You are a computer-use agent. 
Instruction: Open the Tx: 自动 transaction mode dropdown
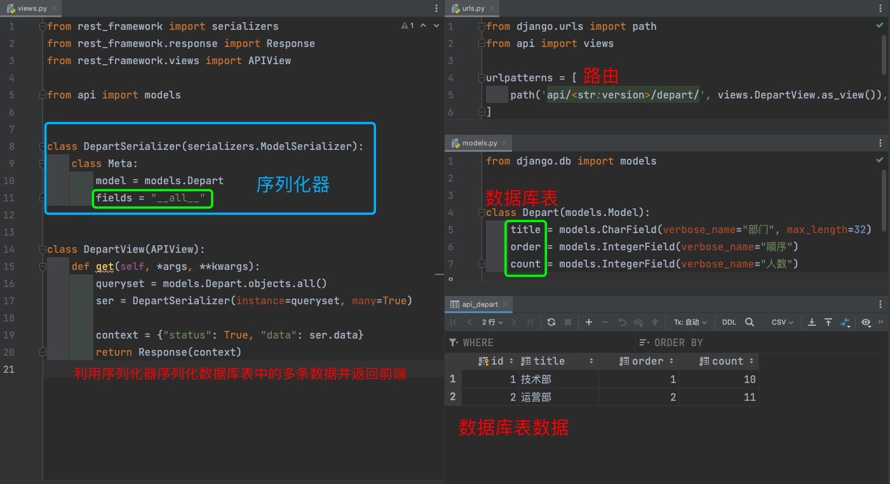[690, 322]
